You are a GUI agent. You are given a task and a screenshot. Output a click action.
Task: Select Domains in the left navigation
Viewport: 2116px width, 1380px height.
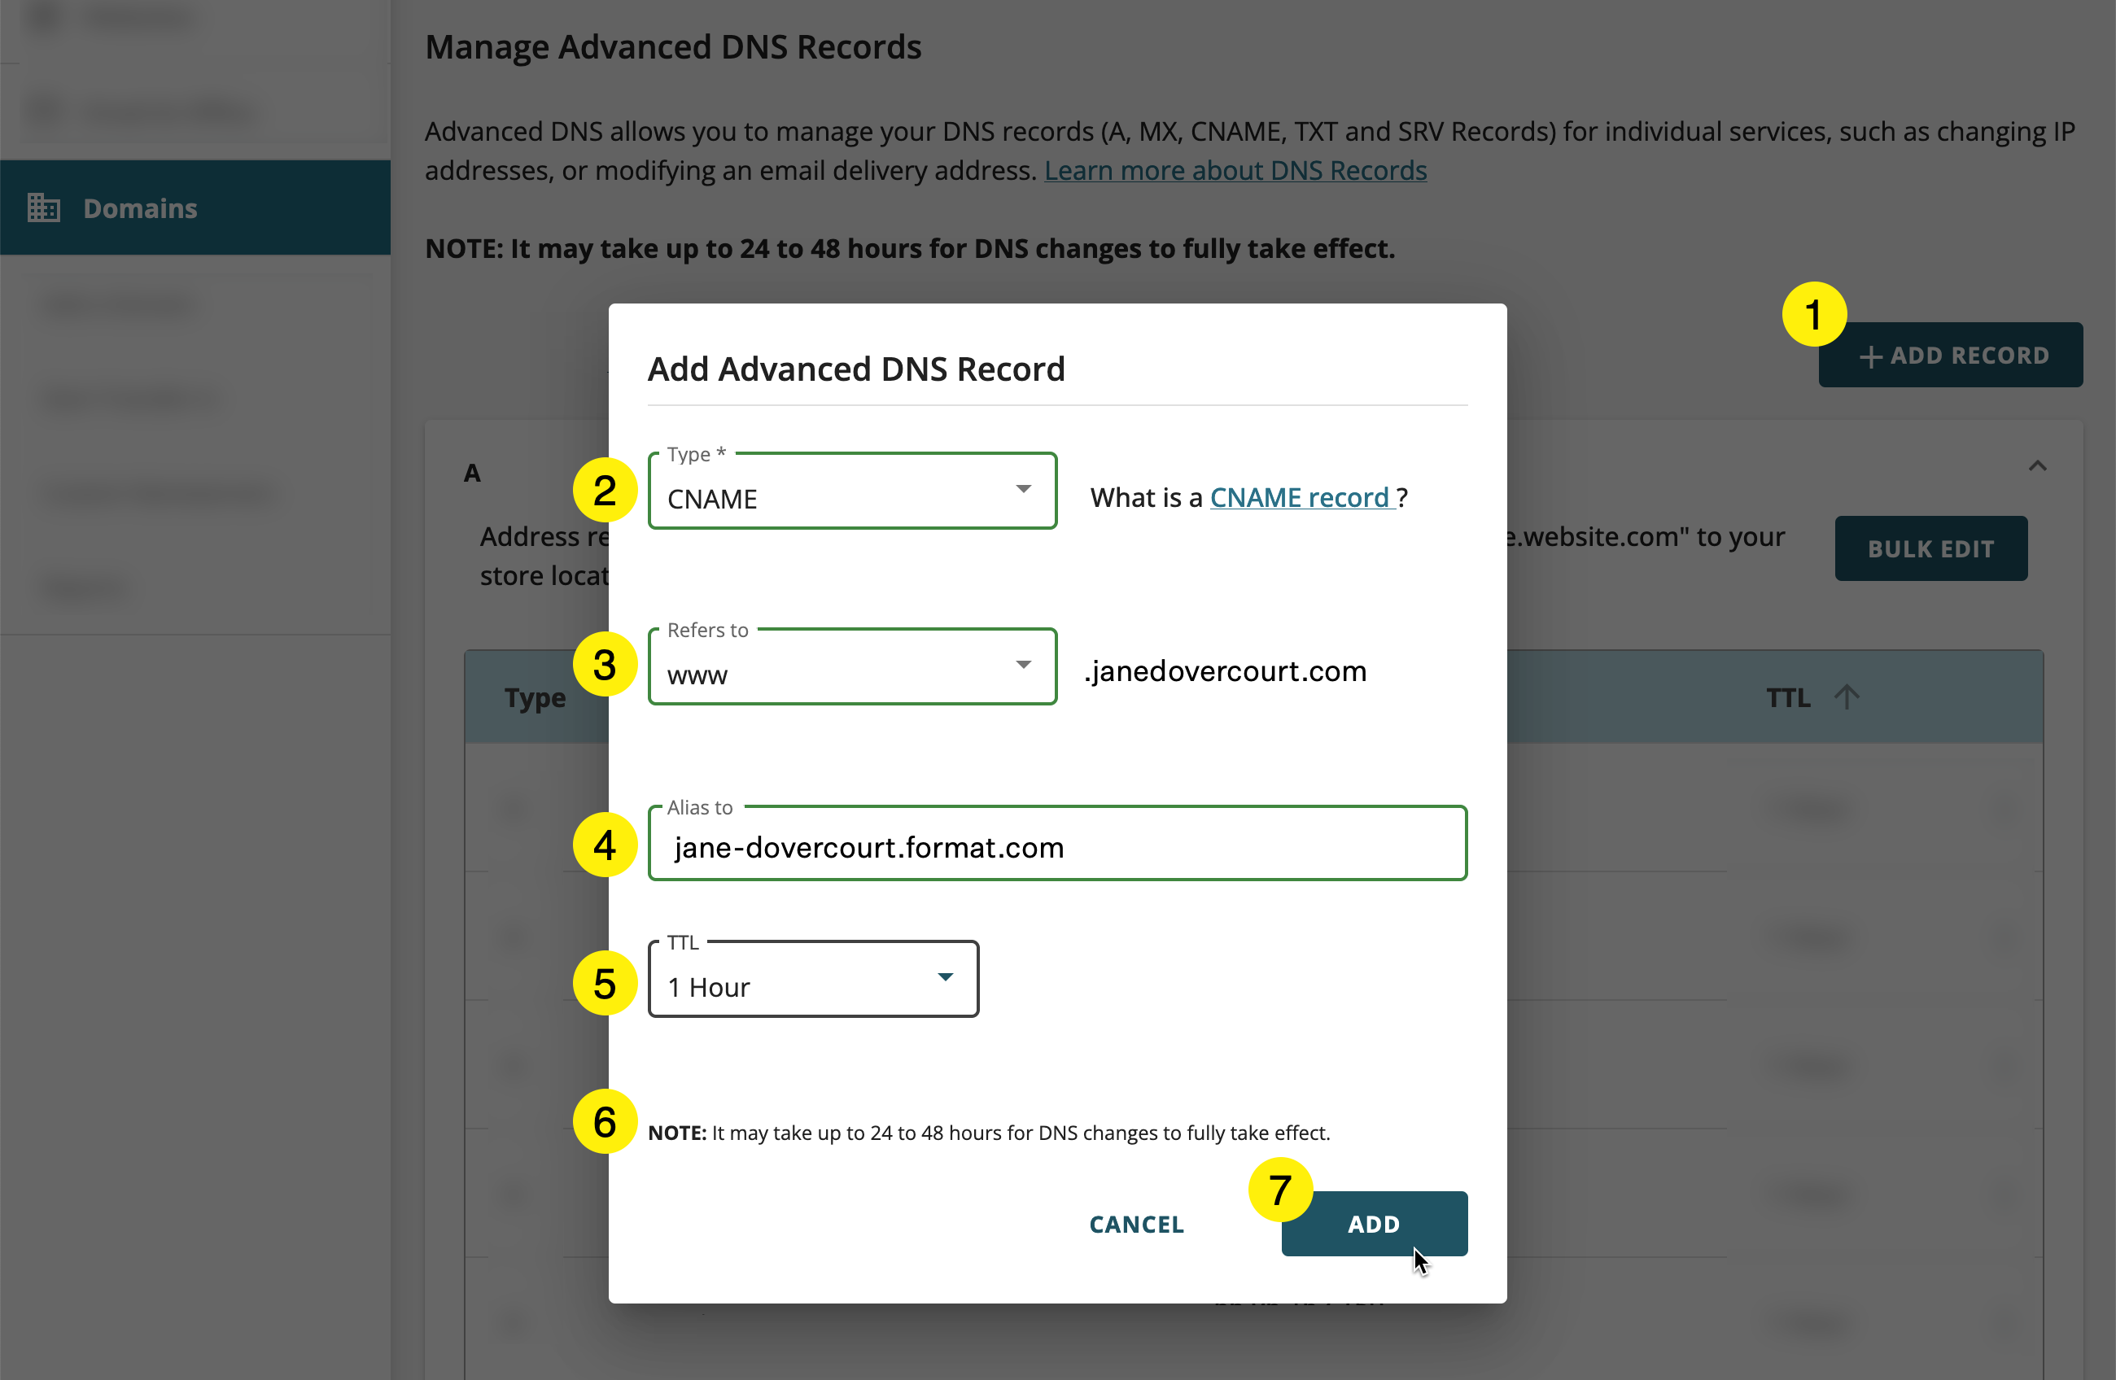pyautogui.click(x=140, y=207)
